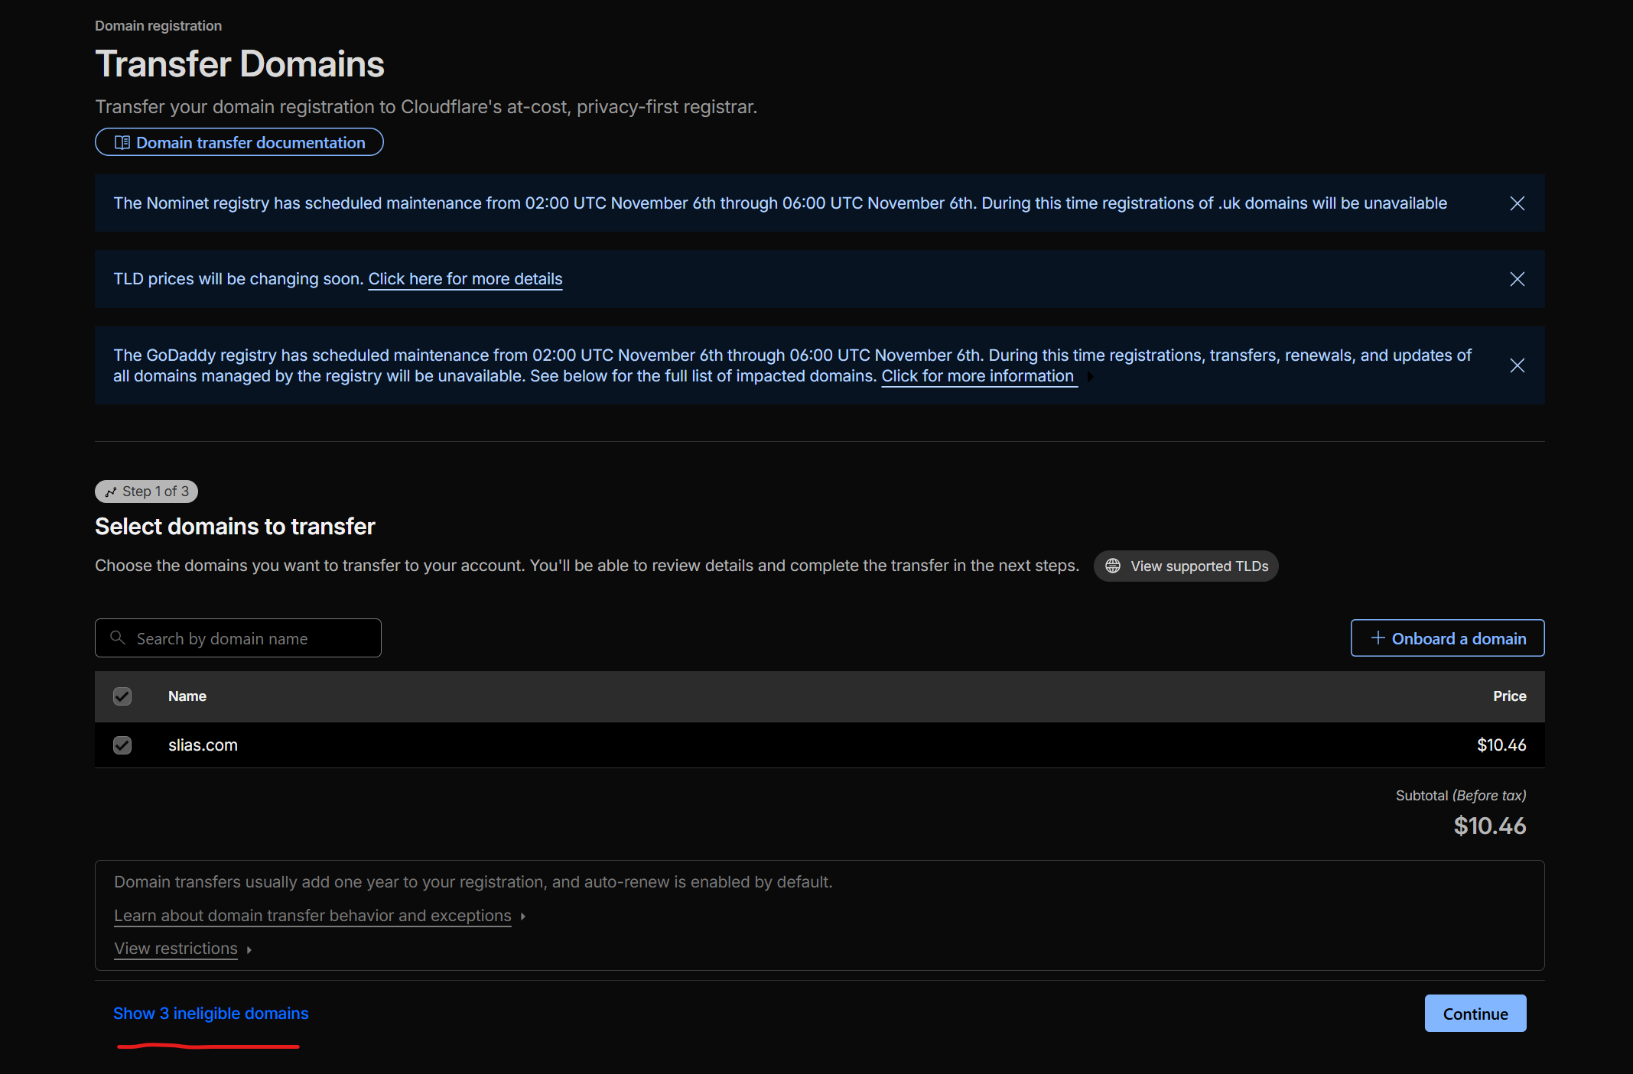The width and height of the screenshot is (1633, 1074).
Task: Dismiss the Nominet registry maintenance notice
Action: [x=1518, y=203]
